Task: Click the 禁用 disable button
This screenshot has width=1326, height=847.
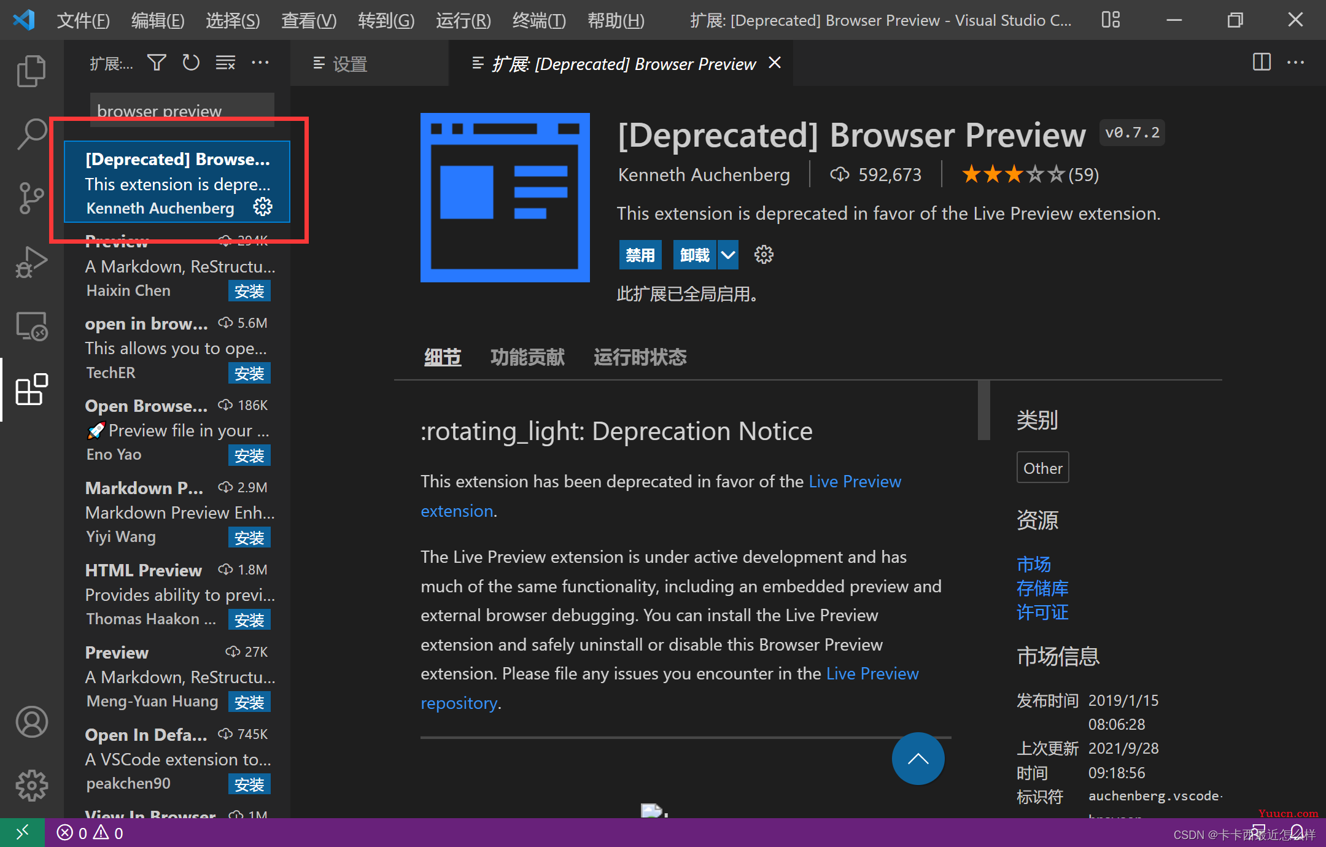Action: coord(640,255)
